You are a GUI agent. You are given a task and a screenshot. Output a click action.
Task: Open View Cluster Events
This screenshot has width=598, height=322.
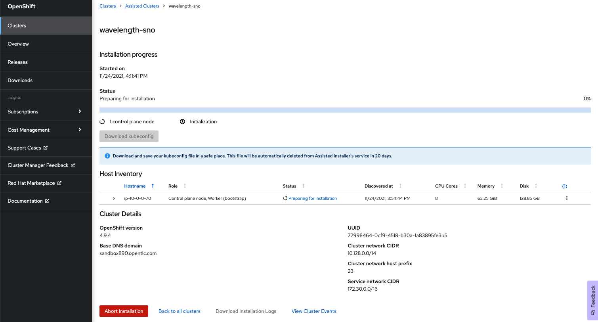(x=314, y=311)
